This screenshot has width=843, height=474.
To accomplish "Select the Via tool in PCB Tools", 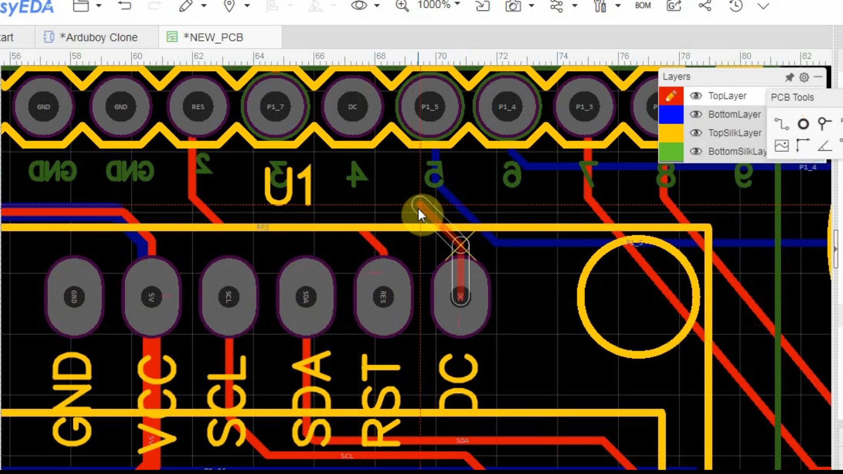I will coord(824,124).
